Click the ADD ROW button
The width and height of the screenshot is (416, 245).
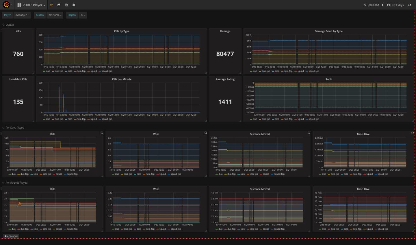pyautogui.click(x=11, y=236)
